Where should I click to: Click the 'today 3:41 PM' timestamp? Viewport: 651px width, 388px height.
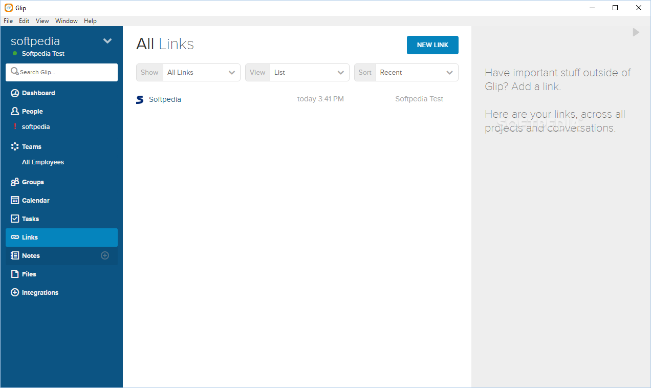point(320,99)
